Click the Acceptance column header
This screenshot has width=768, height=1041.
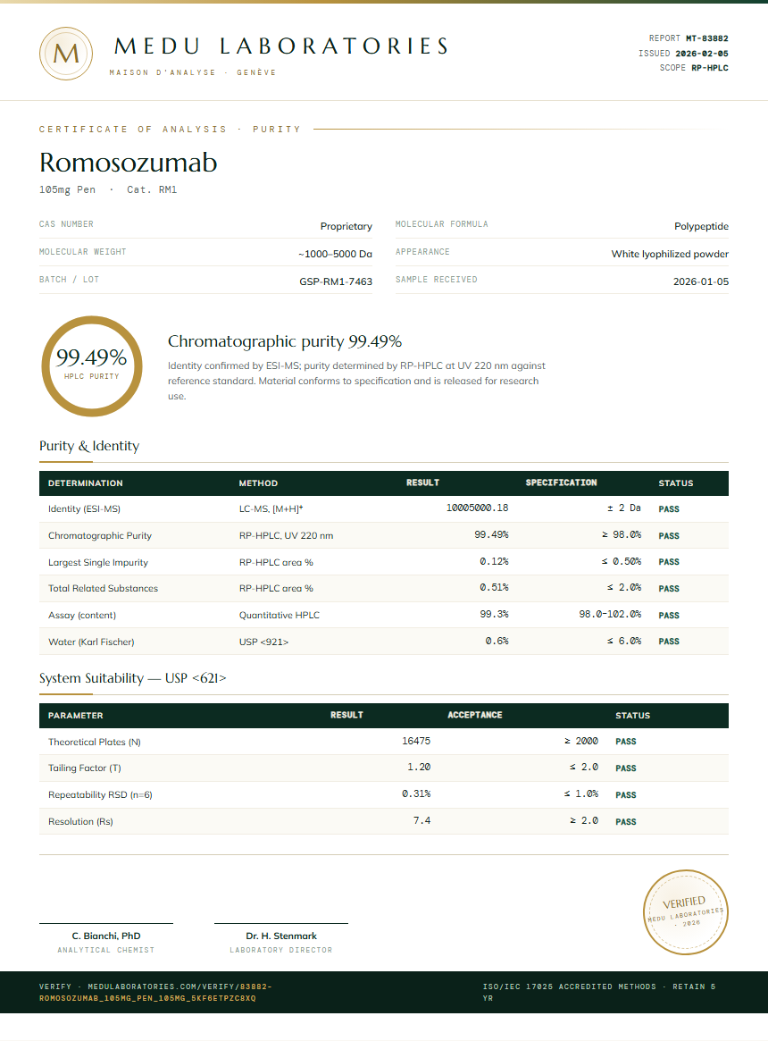(474, 715)
